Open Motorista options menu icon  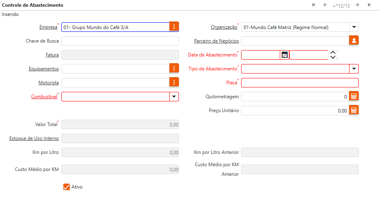(x=174, y=82)
